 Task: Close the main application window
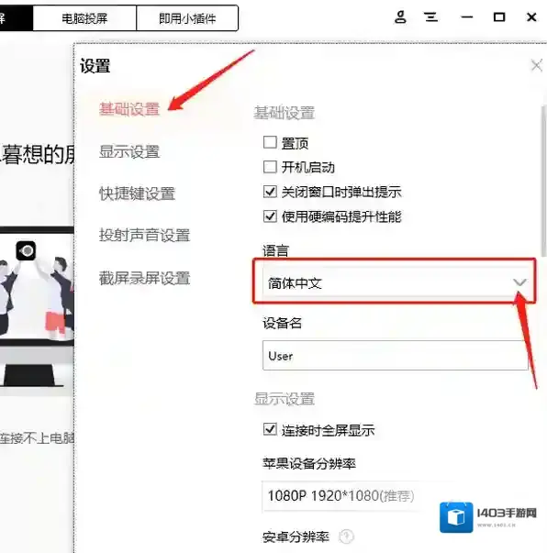(x=531, y=17)
